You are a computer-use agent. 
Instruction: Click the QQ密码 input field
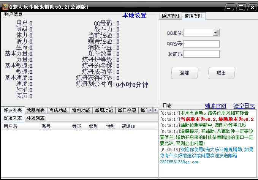pyautogui.click(x=201, y=44)
